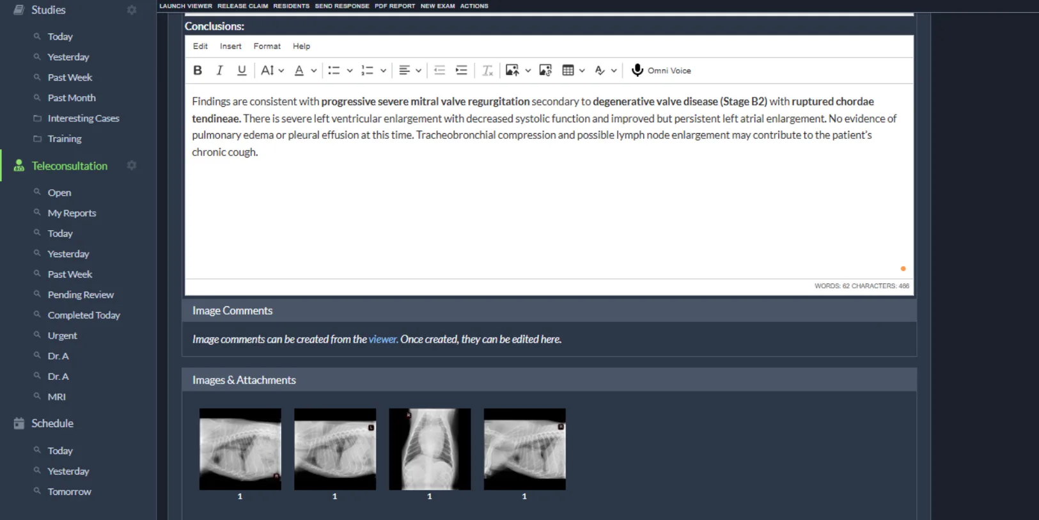Underline the selected text
This screenshot has width=1039, height=520.
click(x=242, y=70)
